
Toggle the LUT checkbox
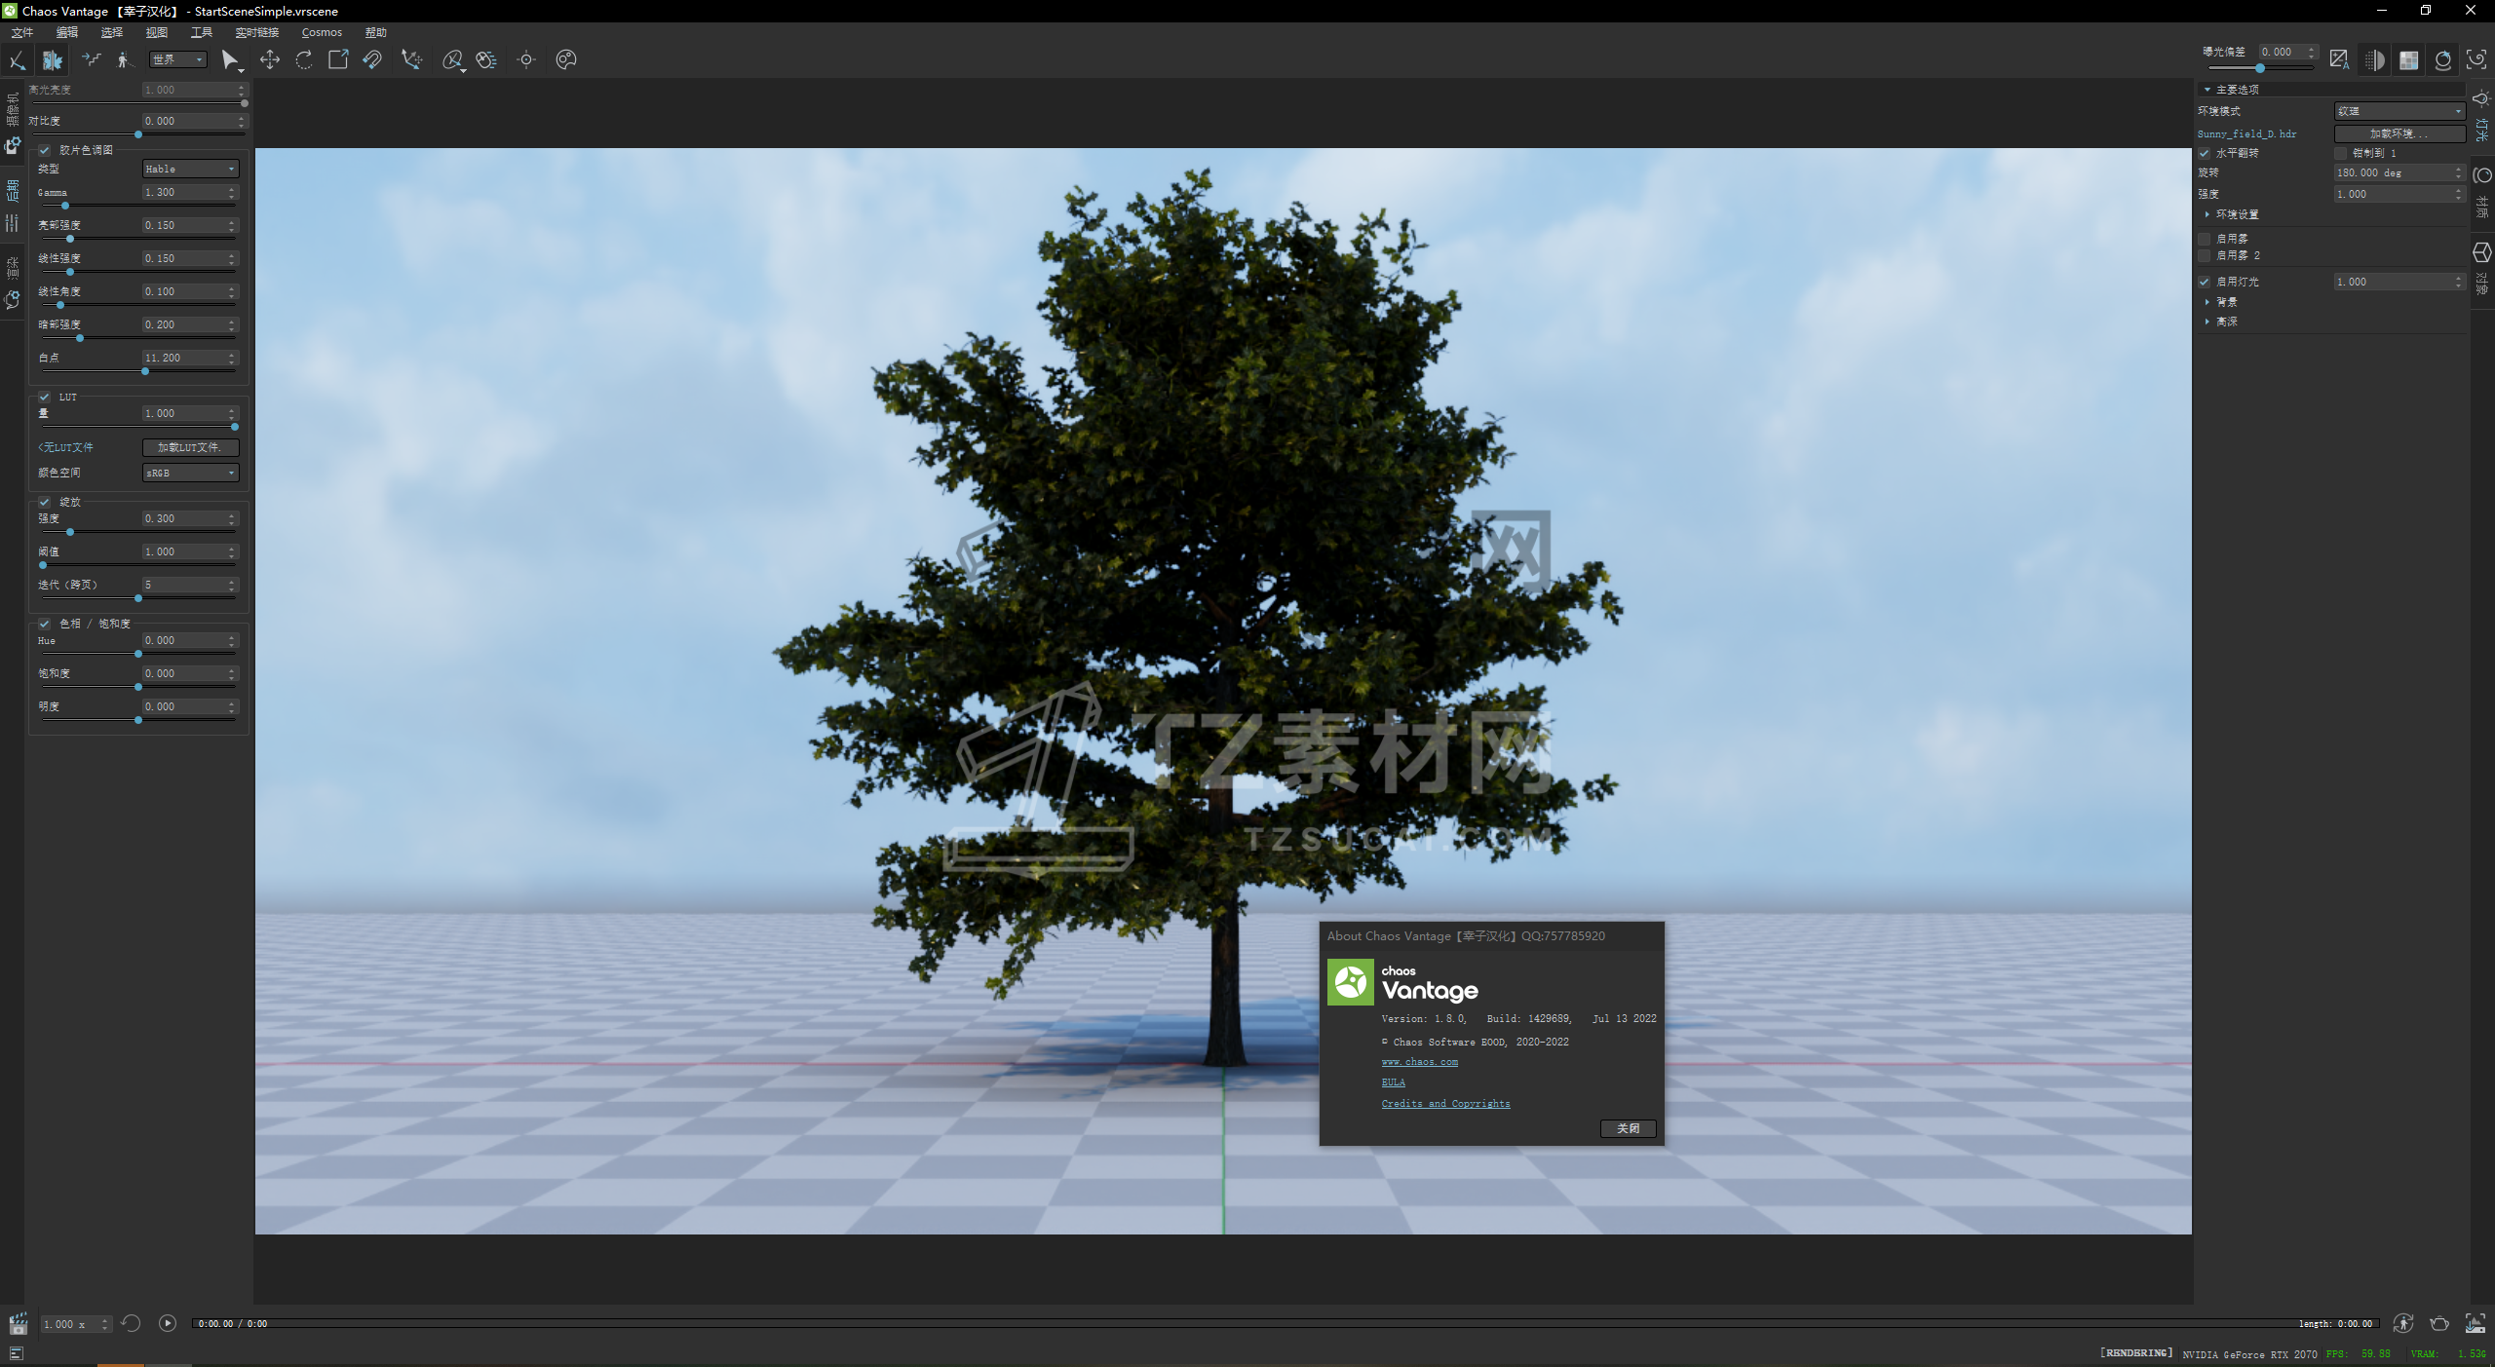click(45, 397)
